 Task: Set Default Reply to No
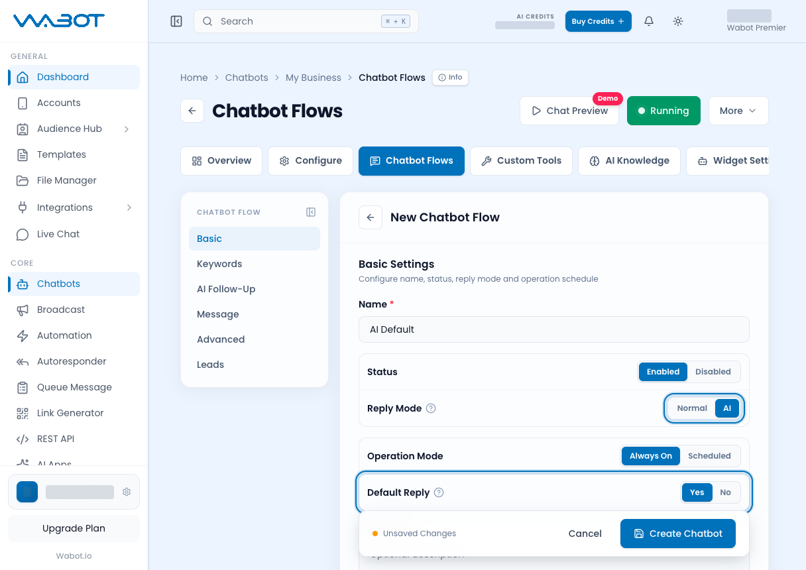tap(725, 492)
